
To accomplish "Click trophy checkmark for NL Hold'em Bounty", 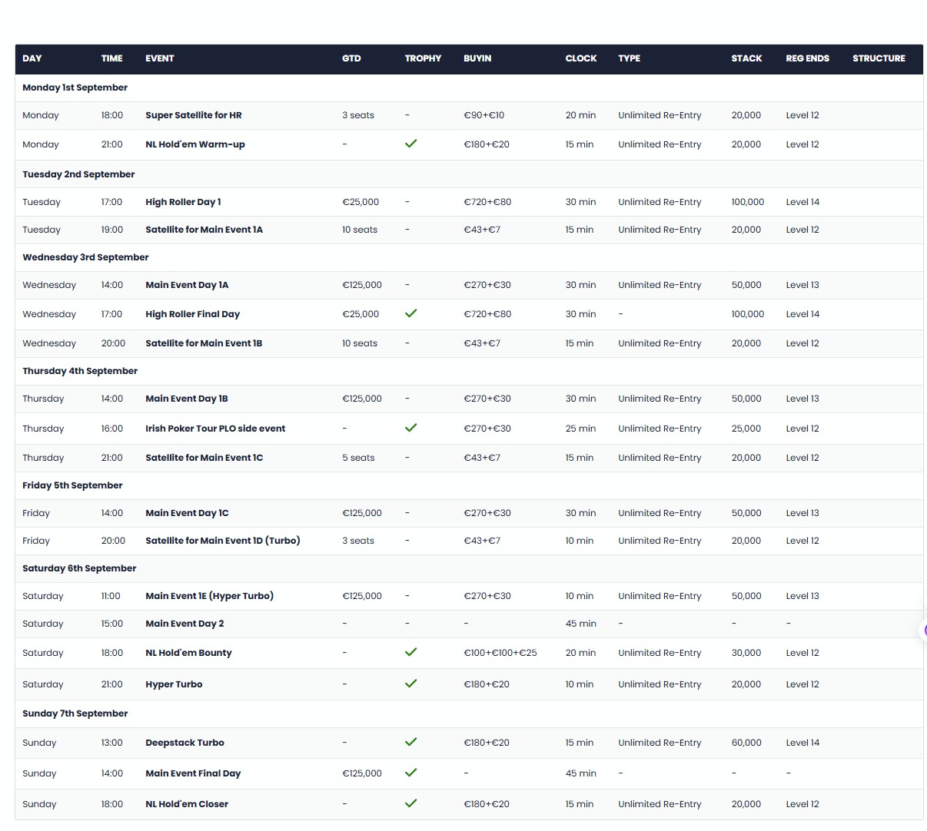I will [411, 652].
